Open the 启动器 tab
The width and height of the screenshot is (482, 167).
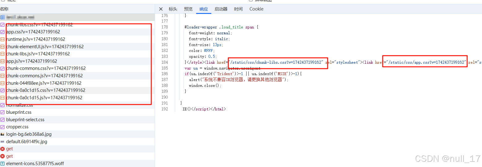221,9
